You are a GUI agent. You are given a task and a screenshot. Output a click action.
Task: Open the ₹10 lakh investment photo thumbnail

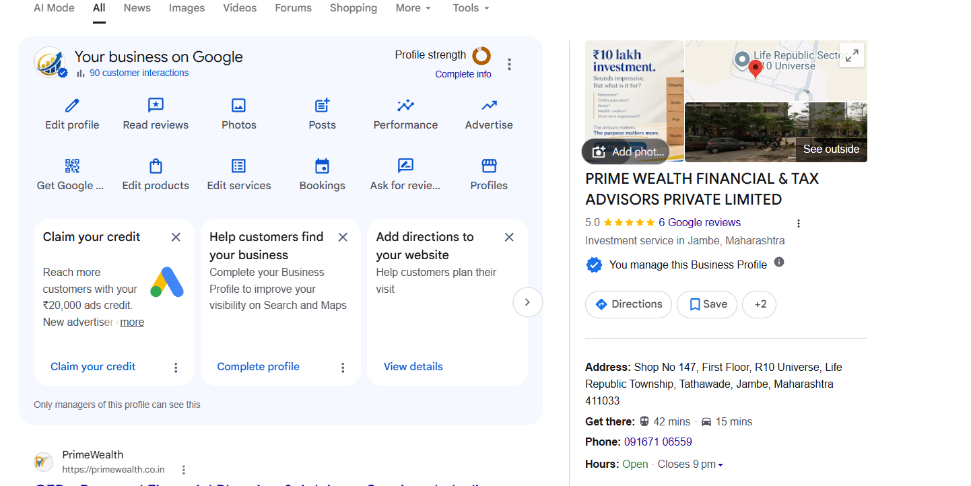[634, 101]
